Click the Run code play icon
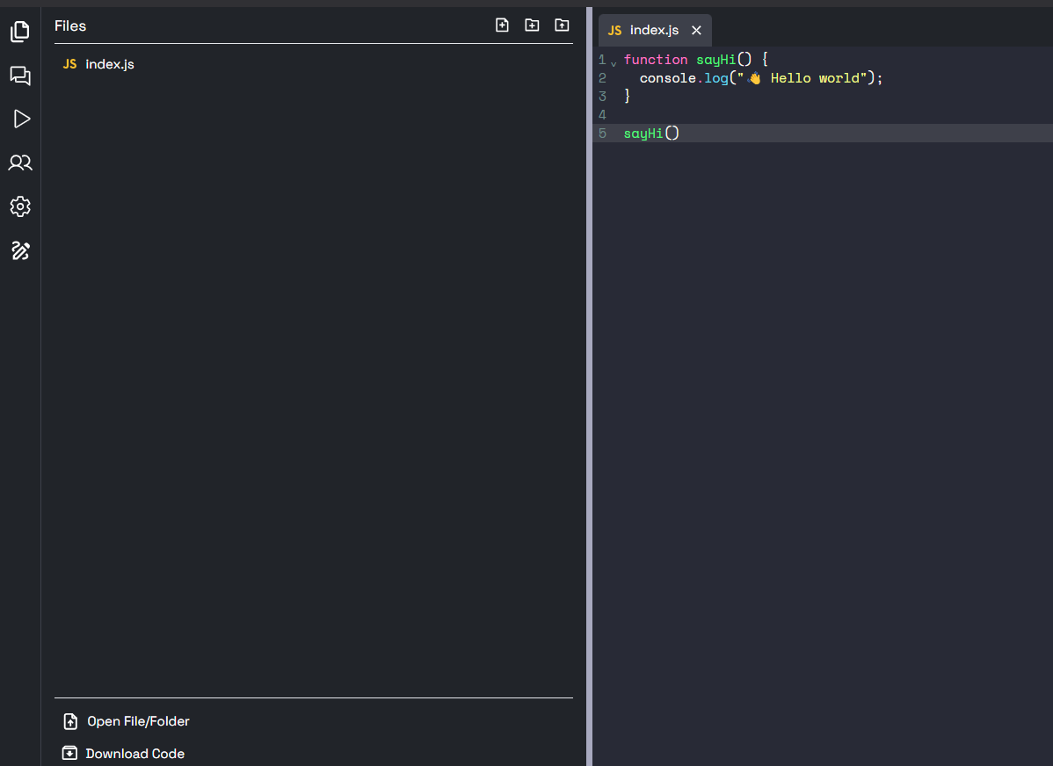 coord(21,119)
